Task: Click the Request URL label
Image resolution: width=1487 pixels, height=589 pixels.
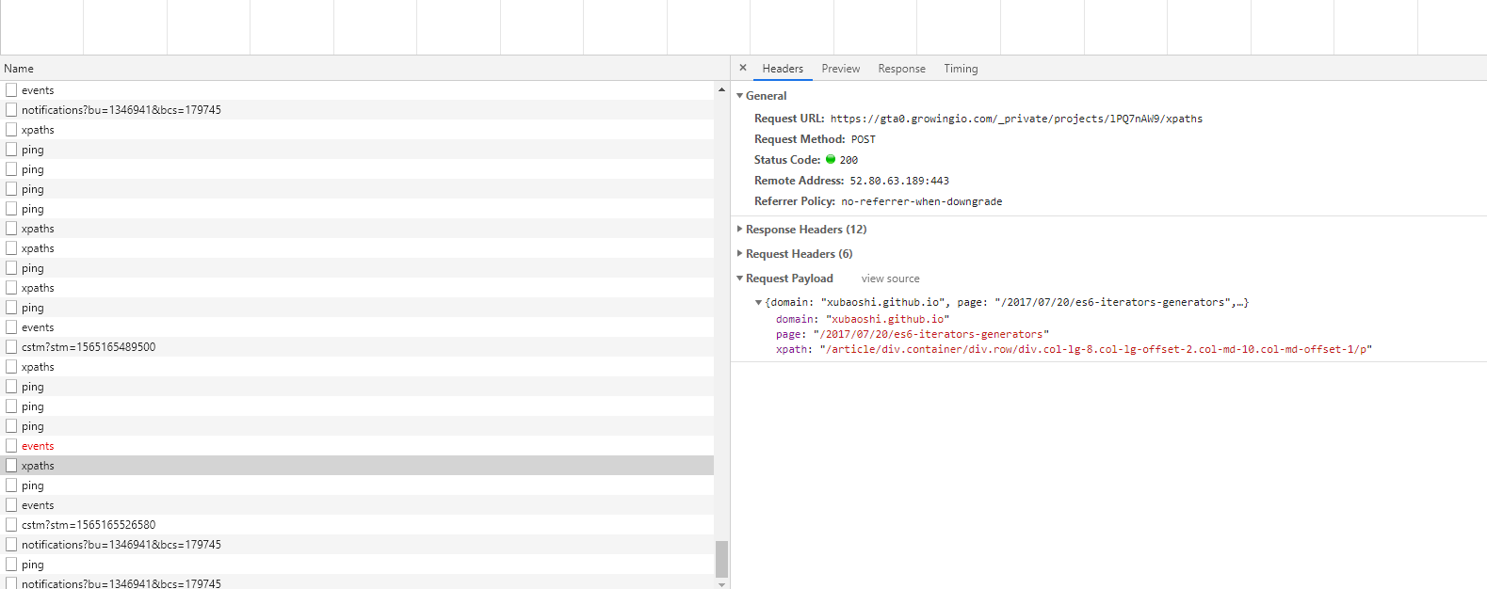Action: tap(789, 119)
